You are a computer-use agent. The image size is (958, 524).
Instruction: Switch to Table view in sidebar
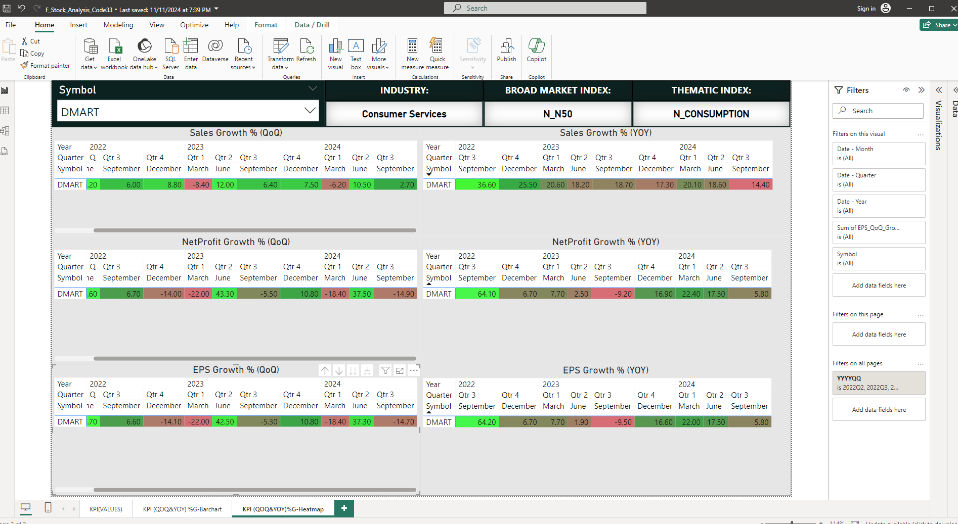coord(5,111)
